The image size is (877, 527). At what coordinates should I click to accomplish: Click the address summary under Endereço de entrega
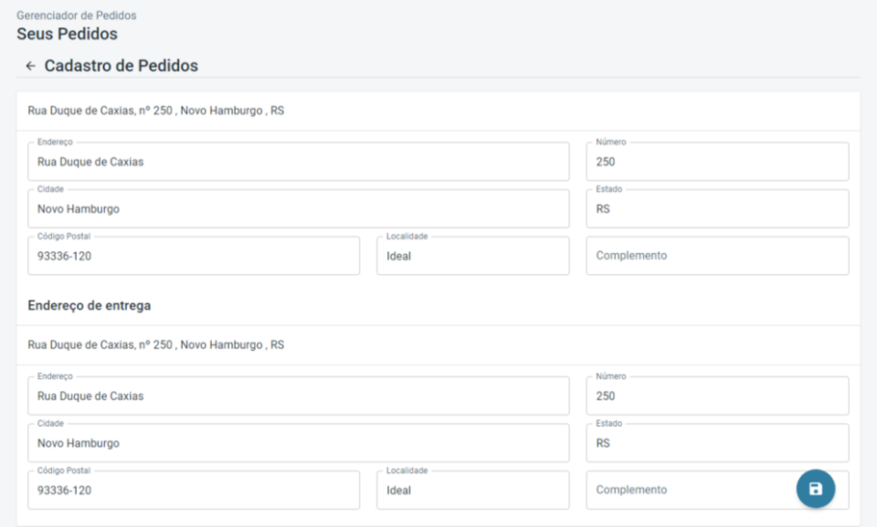point(156,344)
